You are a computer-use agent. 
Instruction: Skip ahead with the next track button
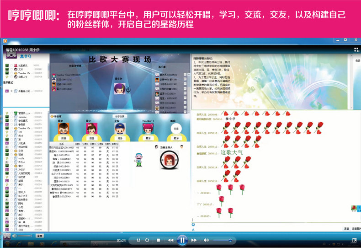pyautogui.click(x=194, y=240)
